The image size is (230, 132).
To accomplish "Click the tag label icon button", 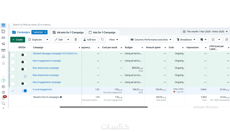I will (x=103, y=40).
